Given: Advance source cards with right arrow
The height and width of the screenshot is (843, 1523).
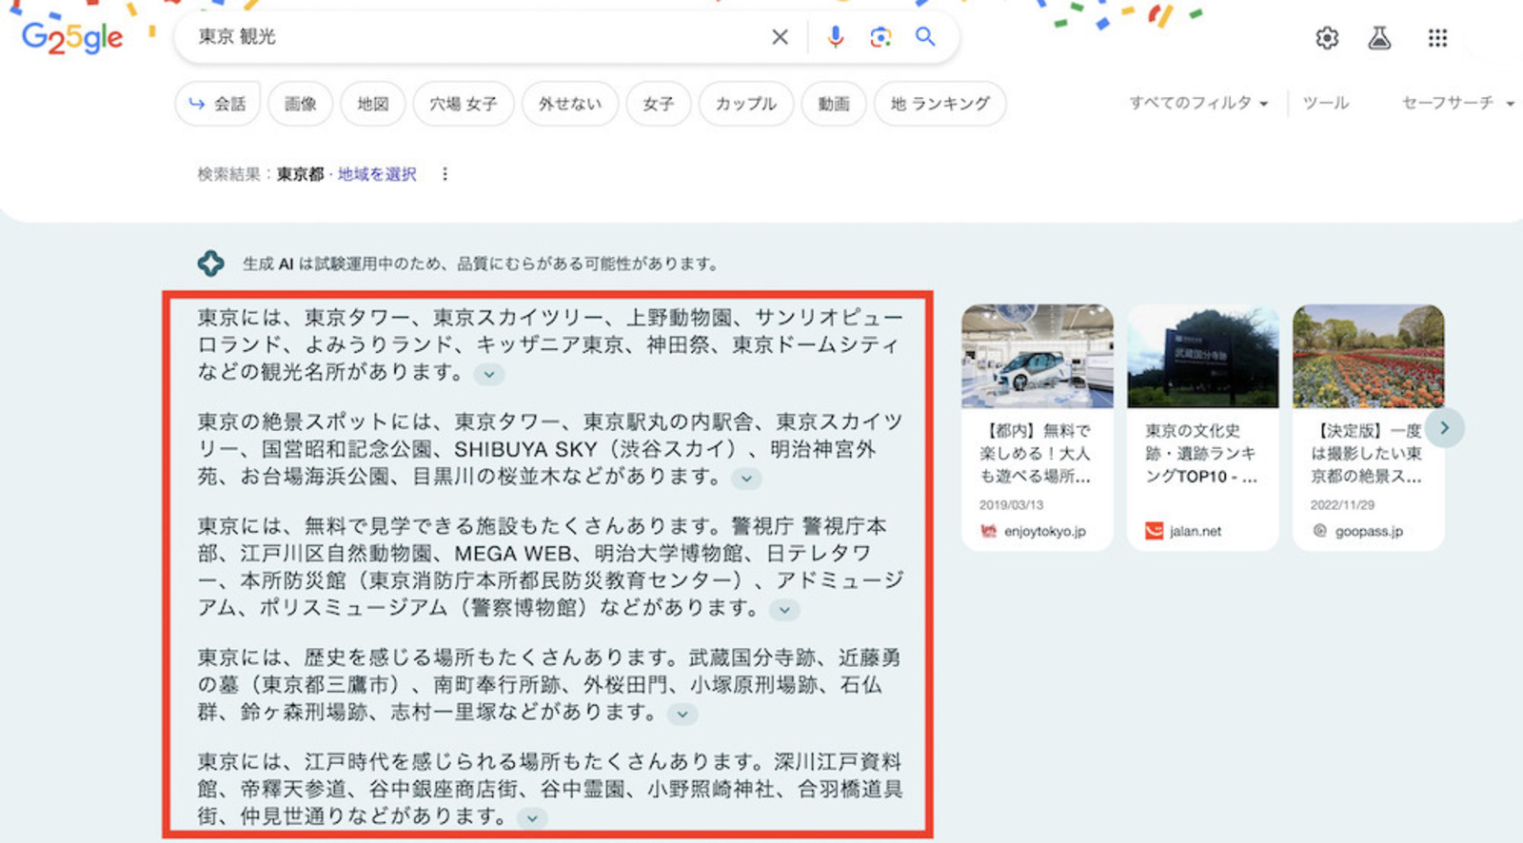Looking at the screenshot, I should 1444,428.
